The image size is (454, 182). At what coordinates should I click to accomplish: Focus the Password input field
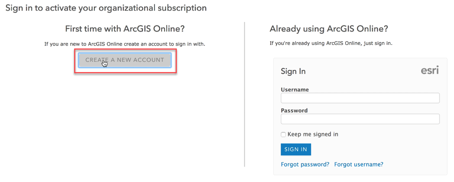click(x=360, y=119)
